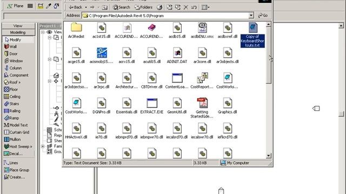This screenshot has width=346, height=194.
Task: Select the Component tool
Action: [16, 75]
